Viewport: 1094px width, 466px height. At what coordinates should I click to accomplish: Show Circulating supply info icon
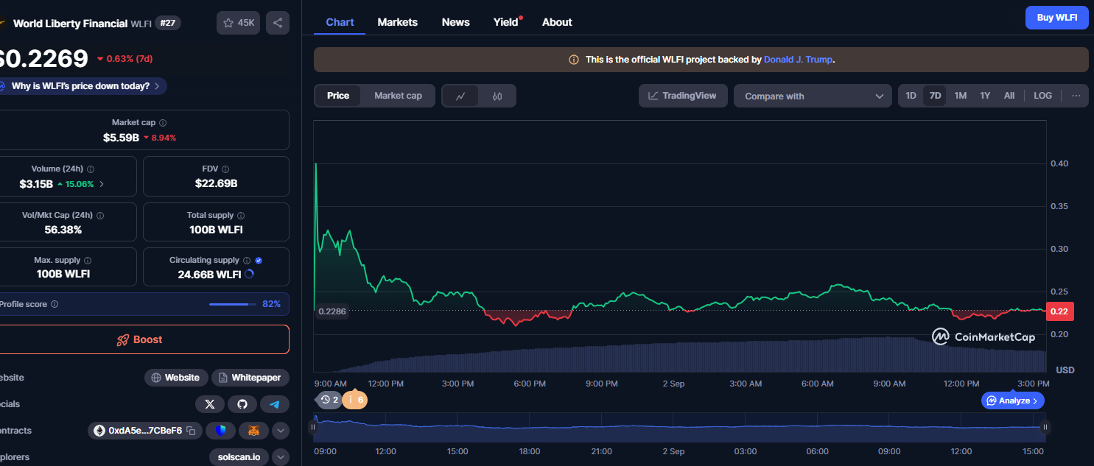pyautogui.click(x=247, y=261)
